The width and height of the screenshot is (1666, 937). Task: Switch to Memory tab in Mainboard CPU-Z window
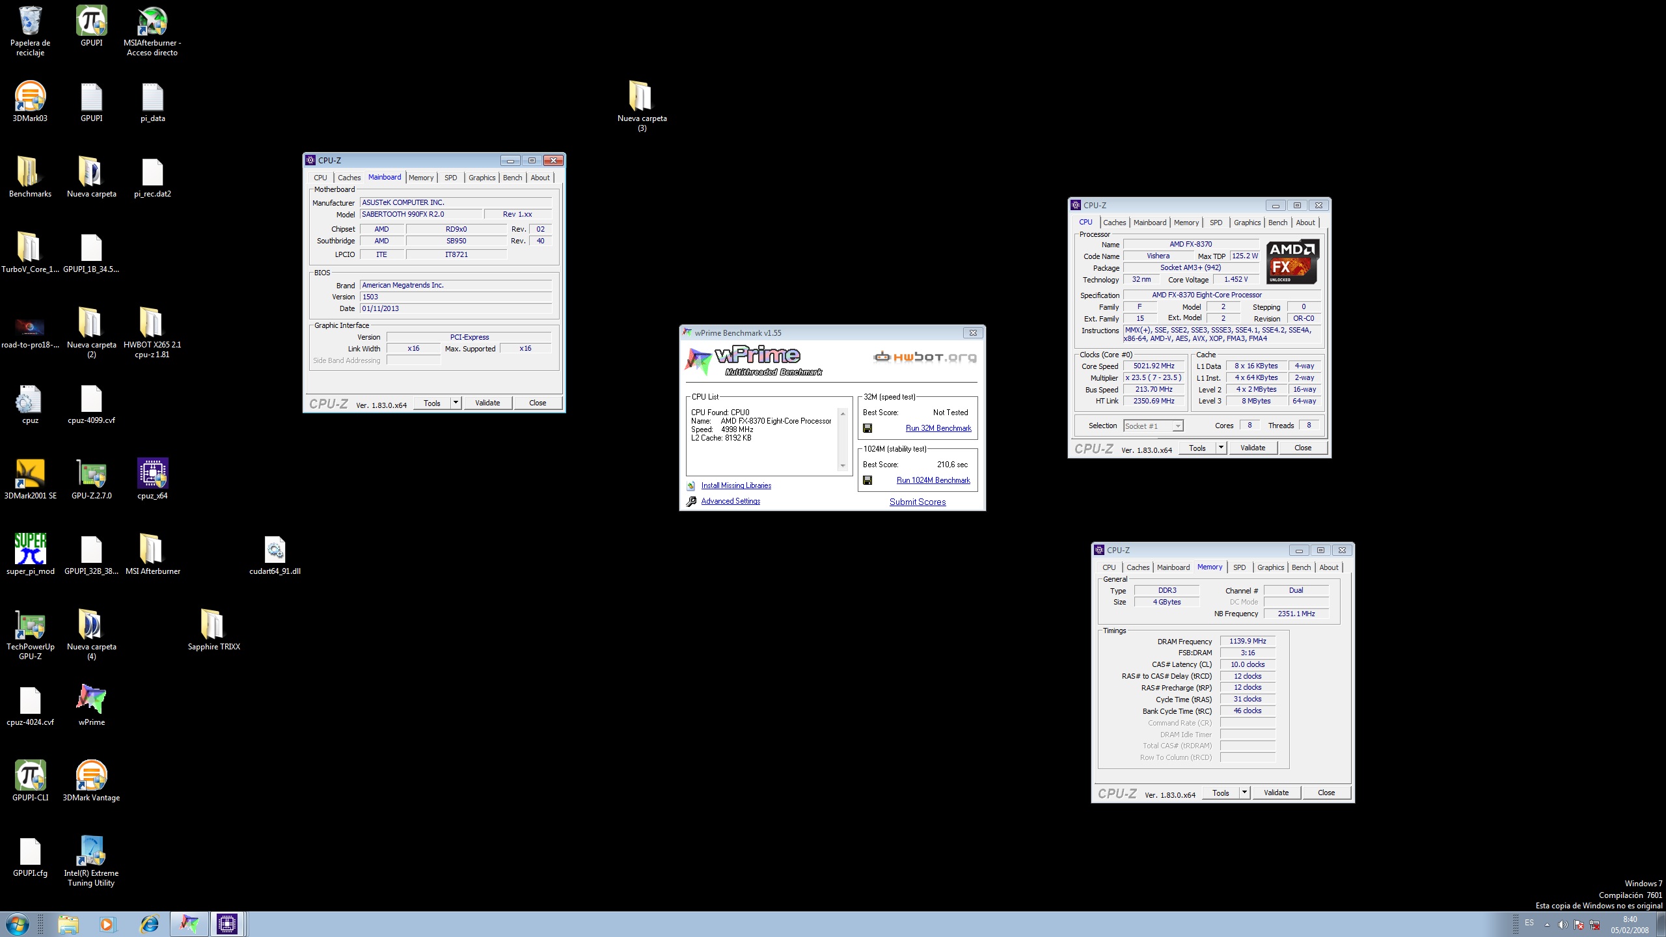coord(421,178)
